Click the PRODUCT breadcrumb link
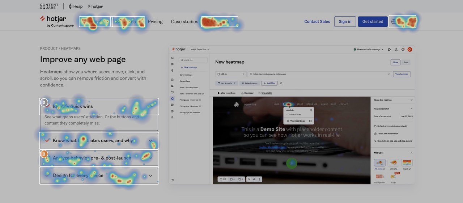The width and height of the screenshot is (463, 203). pos(49,48)
